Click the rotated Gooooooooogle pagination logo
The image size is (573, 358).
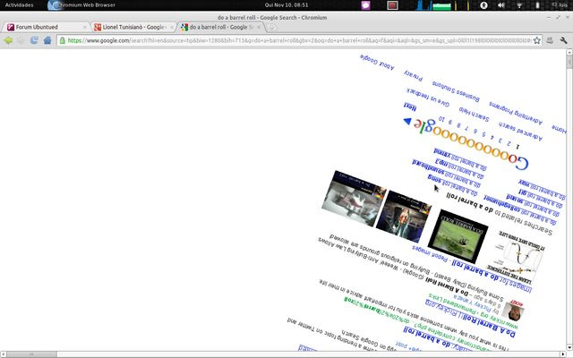coord(472,143)
